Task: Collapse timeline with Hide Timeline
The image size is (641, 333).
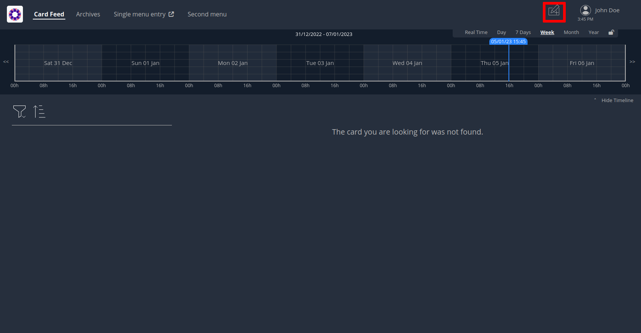Action: (x=617, y=100)
